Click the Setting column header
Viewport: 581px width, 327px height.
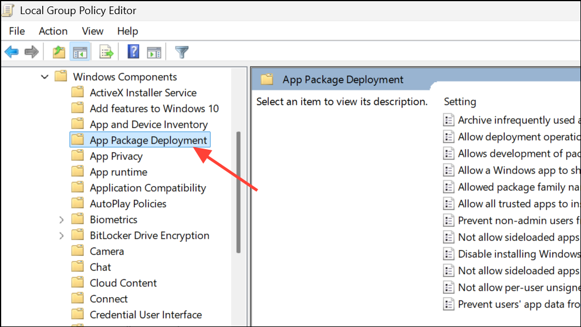460,102
